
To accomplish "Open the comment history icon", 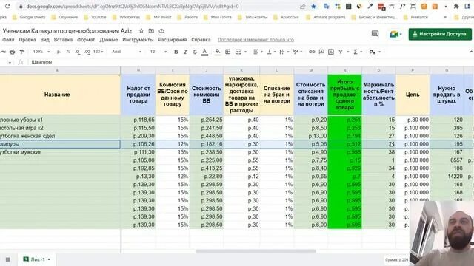I will 375,34.
